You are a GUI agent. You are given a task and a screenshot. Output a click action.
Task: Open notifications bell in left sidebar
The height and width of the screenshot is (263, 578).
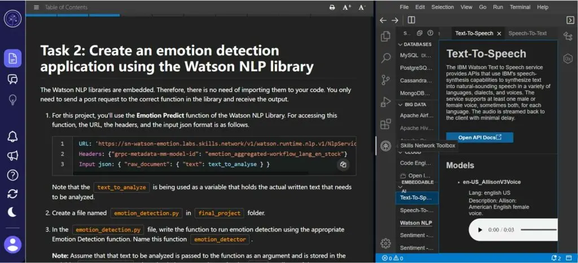[x=12, y=136]
